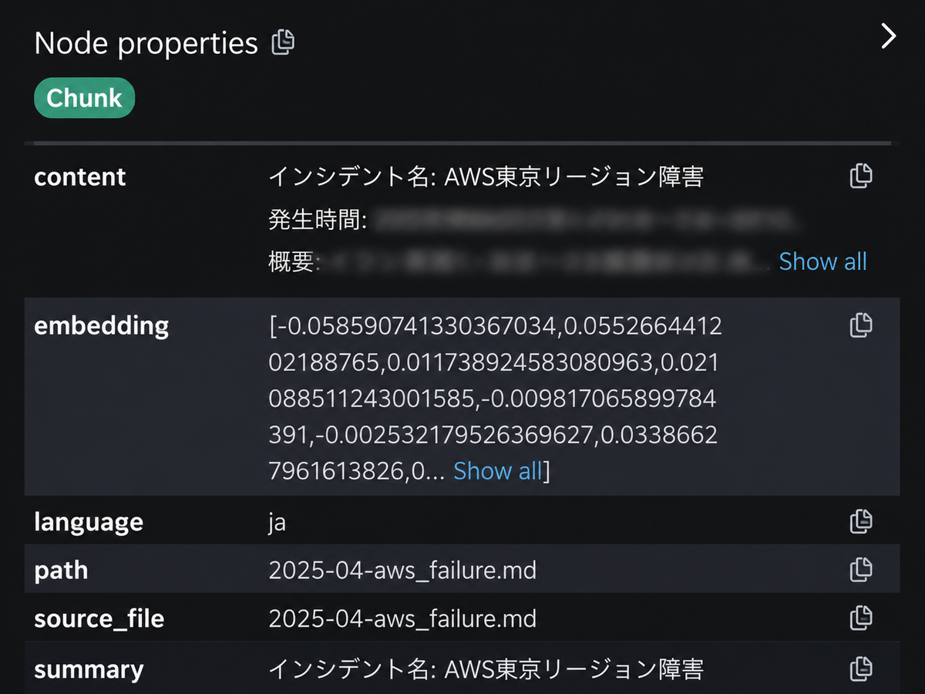
Task: Click the path value 2025-04-aws_failure.md
Action: pyautogui.click(x=402, y=571)
